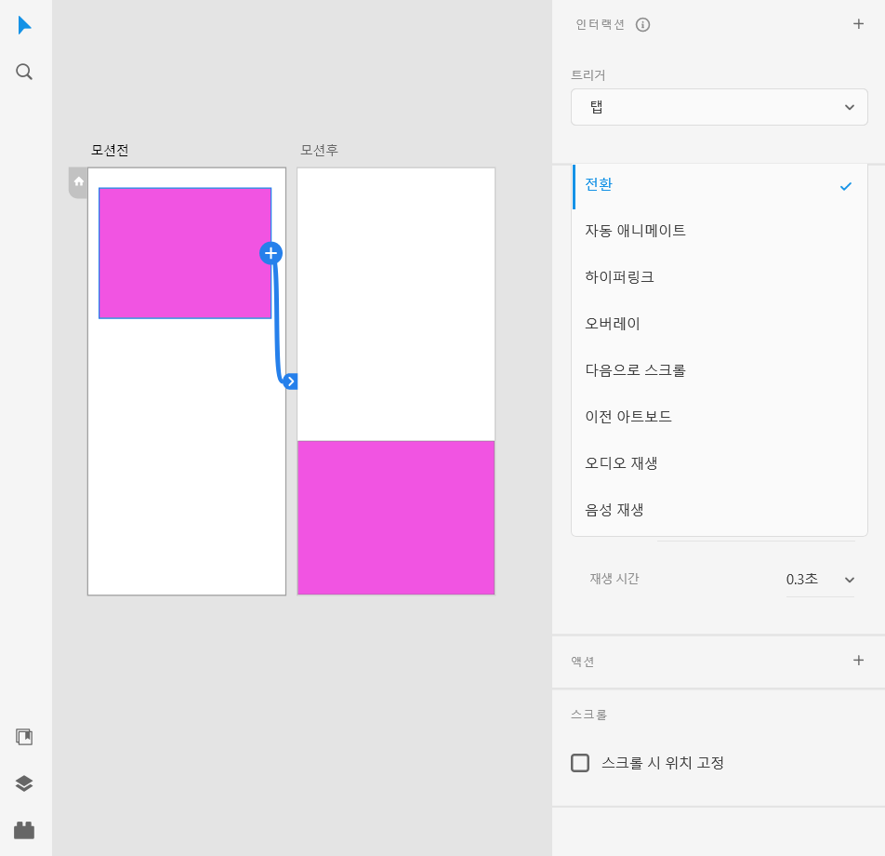Open the Plugins panel icon
Image resolution: width=885 pixels, height=856 pixels.
point(24,830)
